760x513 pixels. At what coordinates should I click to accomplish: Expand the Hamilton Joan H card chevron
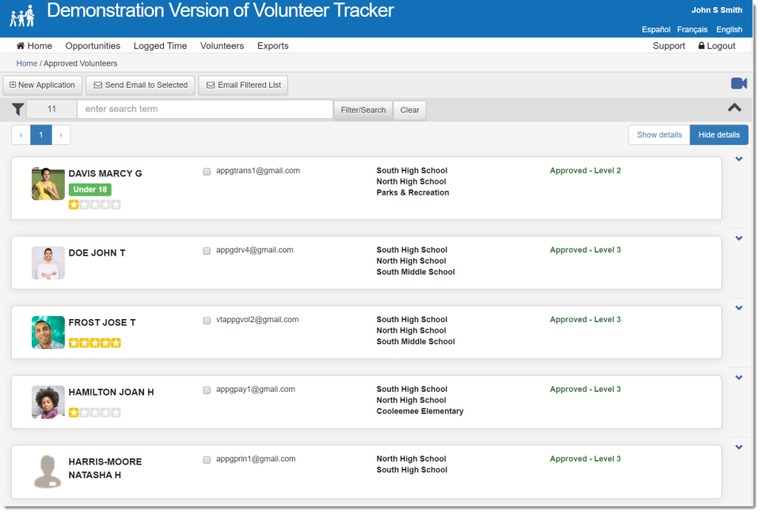point(739,378)
